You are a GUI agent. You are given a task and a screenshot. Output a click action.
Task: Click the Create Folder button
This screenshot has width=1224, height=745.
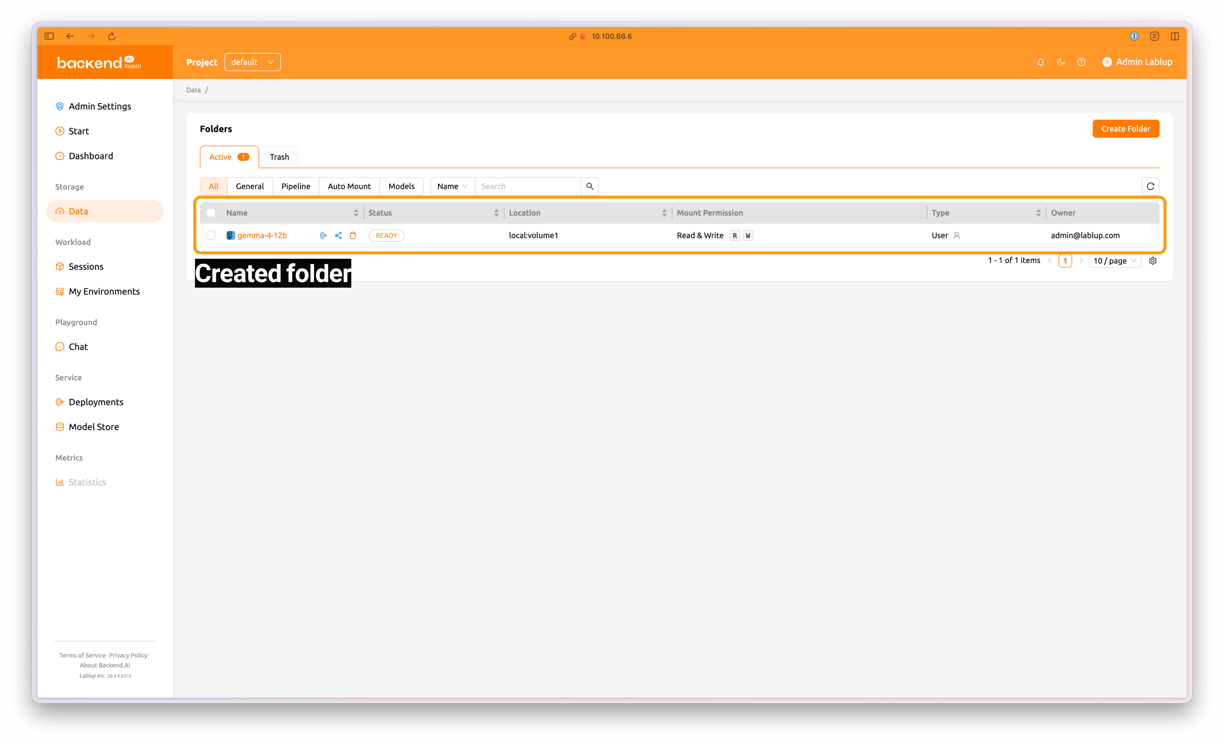[x=1126, y=129]
